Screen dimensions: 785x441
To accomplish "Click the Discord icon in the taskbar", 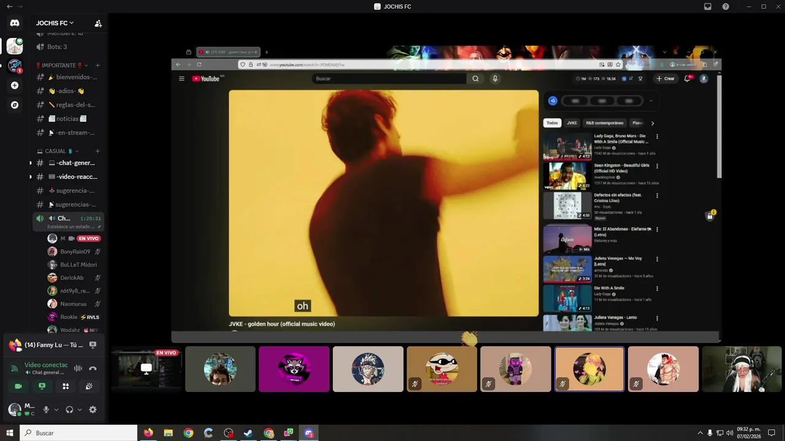I will coord(309,433).
